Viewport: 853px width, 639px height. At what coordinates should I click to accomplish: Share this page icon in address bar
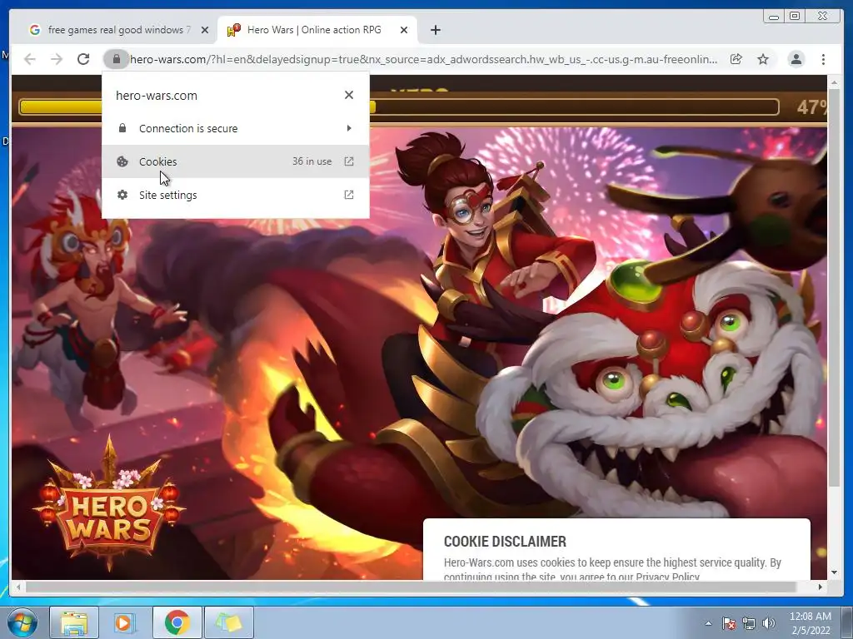(x=736, y=59)
